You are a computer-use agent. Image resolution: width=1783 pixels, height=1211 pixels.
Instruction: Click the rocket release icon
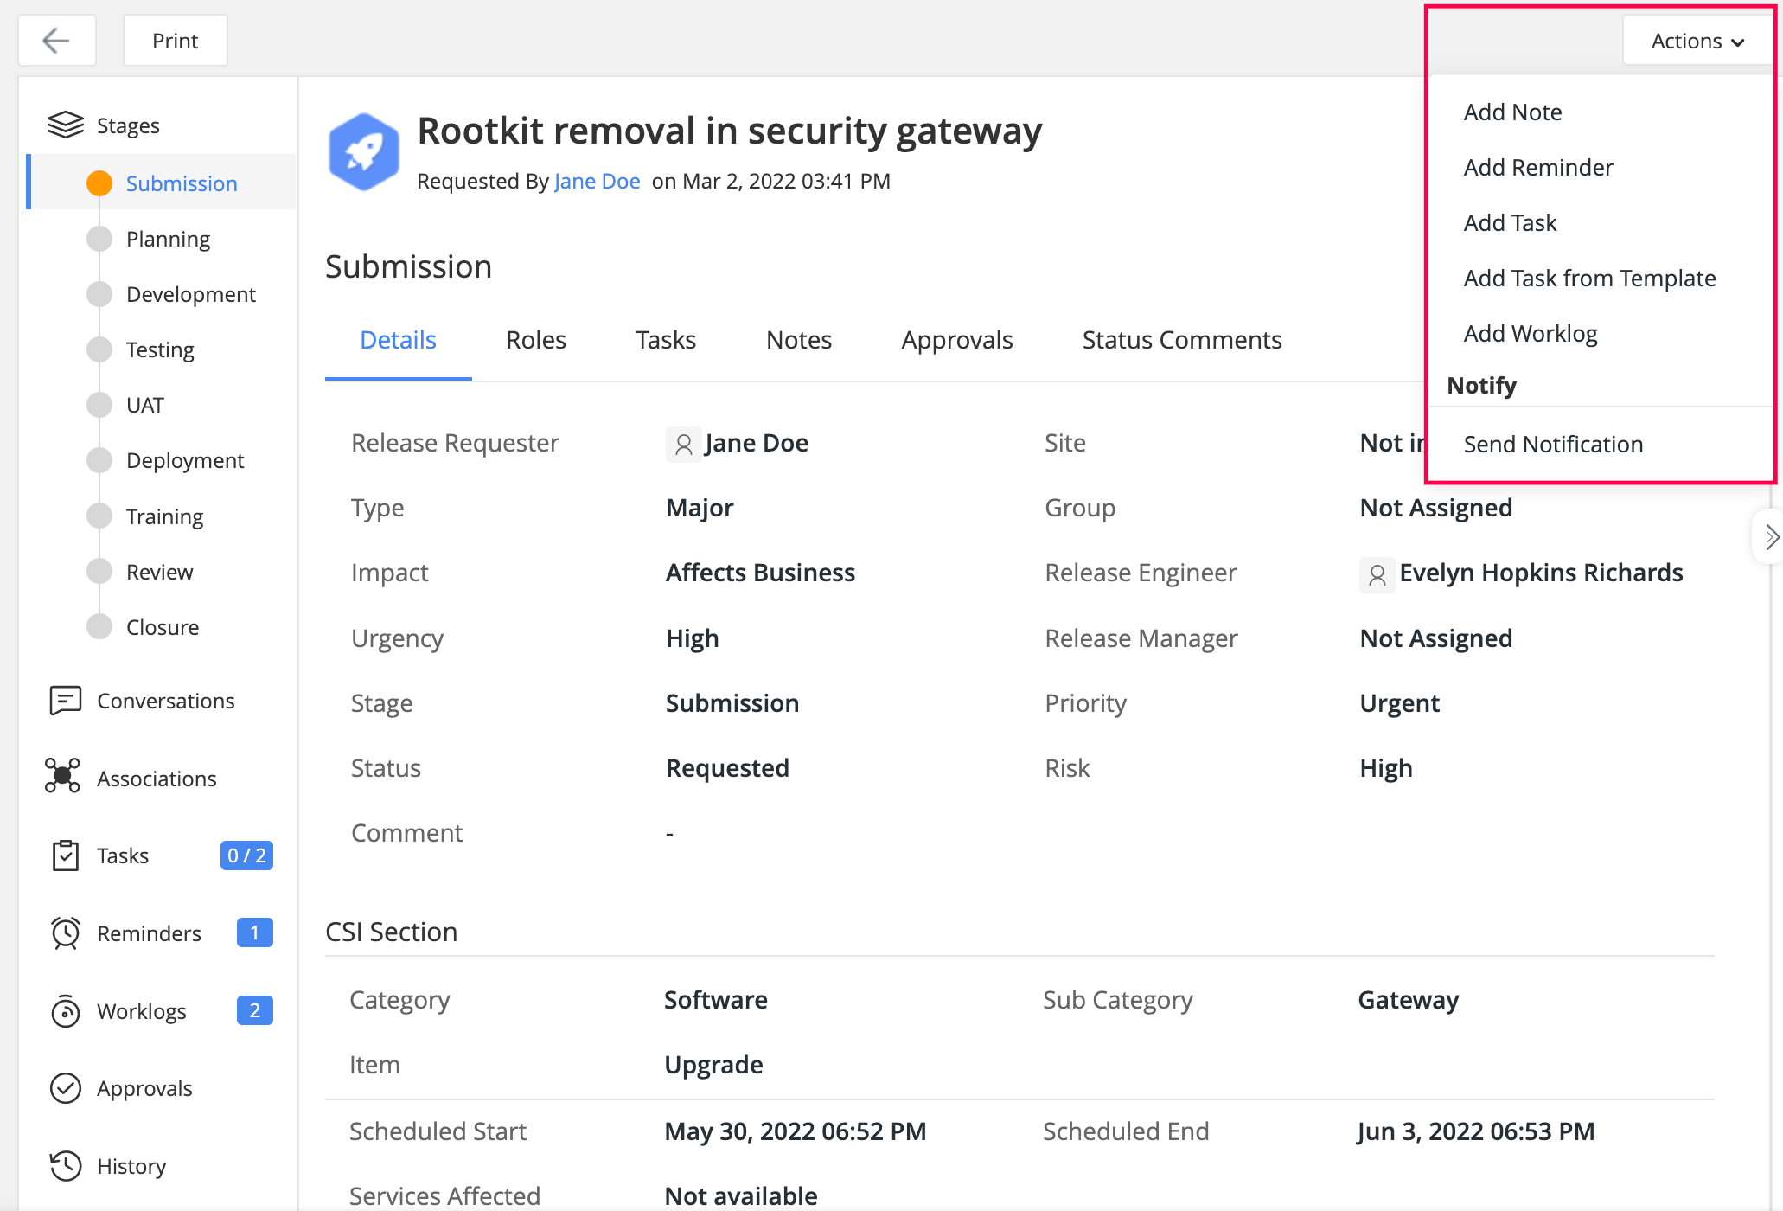(x=364, y=152)
